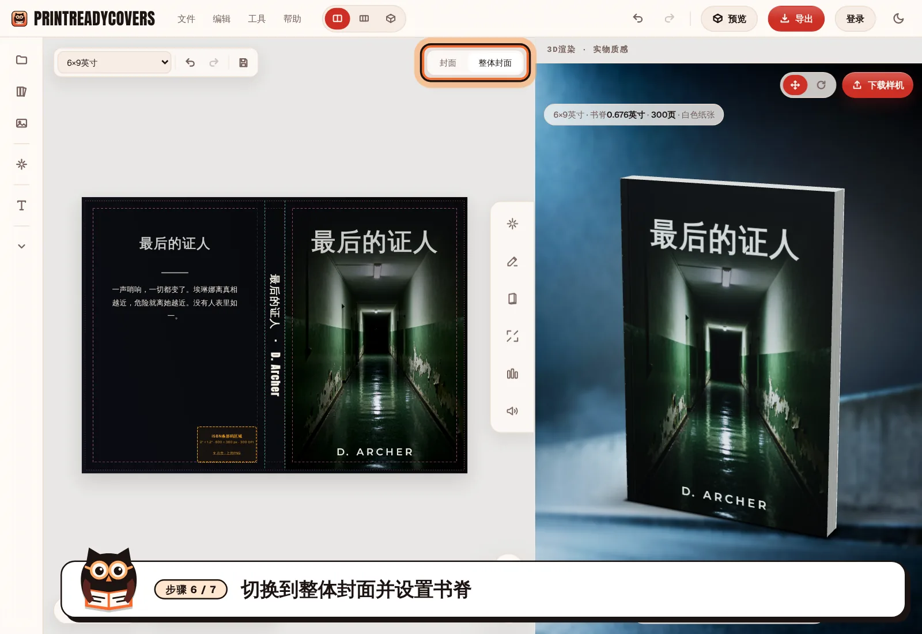Click the canvas toolbar undo icon
Image resolution: width=922 pixels, height=634 pixels.
pyautogui.click(x=190, y=63)
